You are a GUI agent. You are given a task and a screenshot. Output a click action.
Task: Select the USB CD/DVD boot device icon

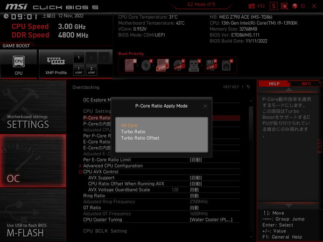pyautogui.click(x=178, y=65)
